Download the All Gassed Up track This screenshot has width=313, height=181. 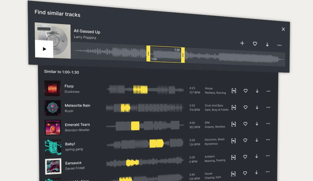point(267,45)
